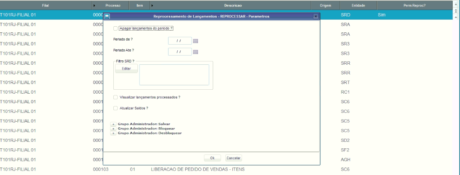Sort by the Processo column header

[x=113, y=6]
